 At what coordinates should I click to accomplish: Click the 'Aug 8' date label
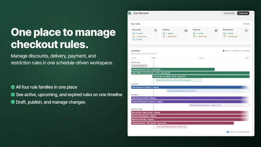click(201, 58)
